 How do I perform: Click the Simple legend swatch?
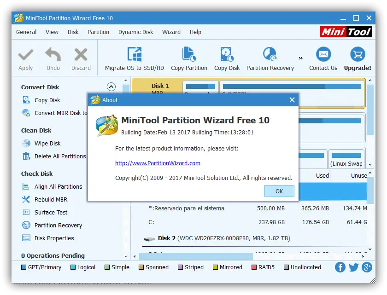[107, 267]
